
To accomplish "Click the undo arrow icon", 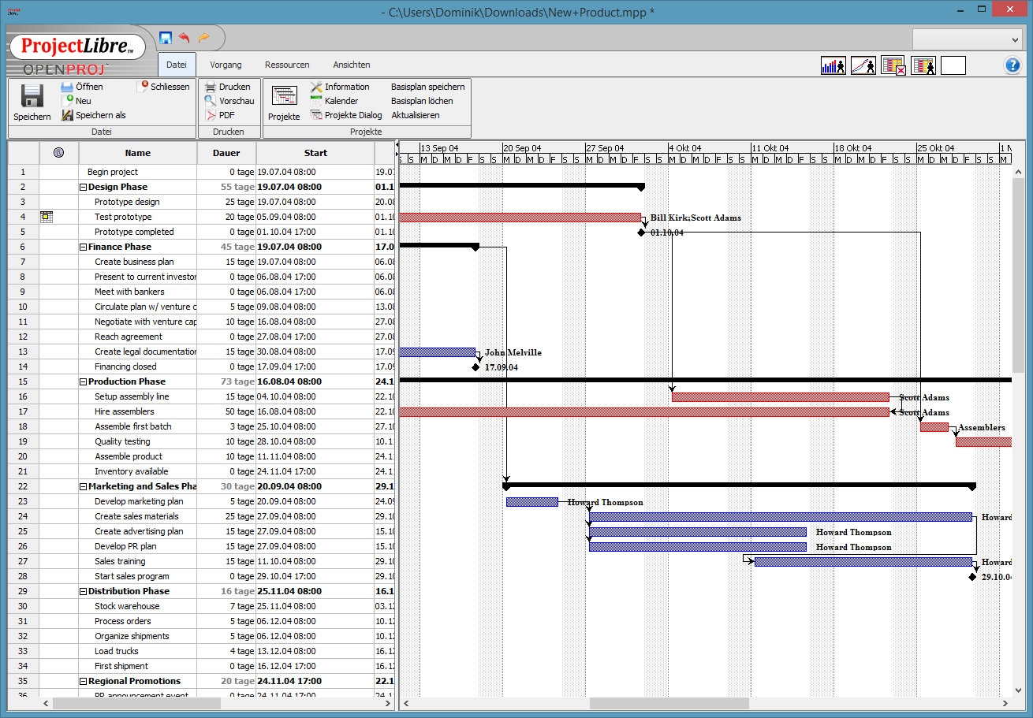I will [x=185, y=37].
